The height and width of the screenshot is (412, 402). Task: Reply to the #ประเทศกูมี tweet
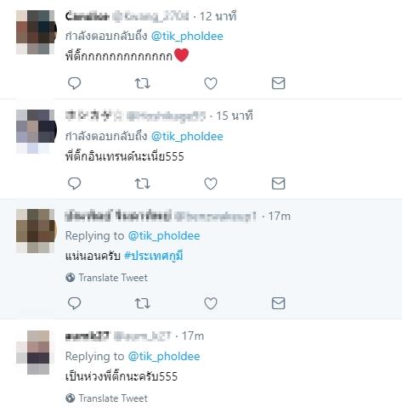point(75,303)
